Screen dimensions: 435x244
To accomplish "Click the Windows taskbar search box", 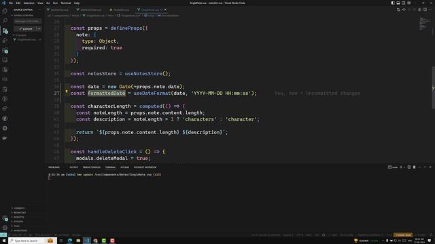I will tap(33, 241).
